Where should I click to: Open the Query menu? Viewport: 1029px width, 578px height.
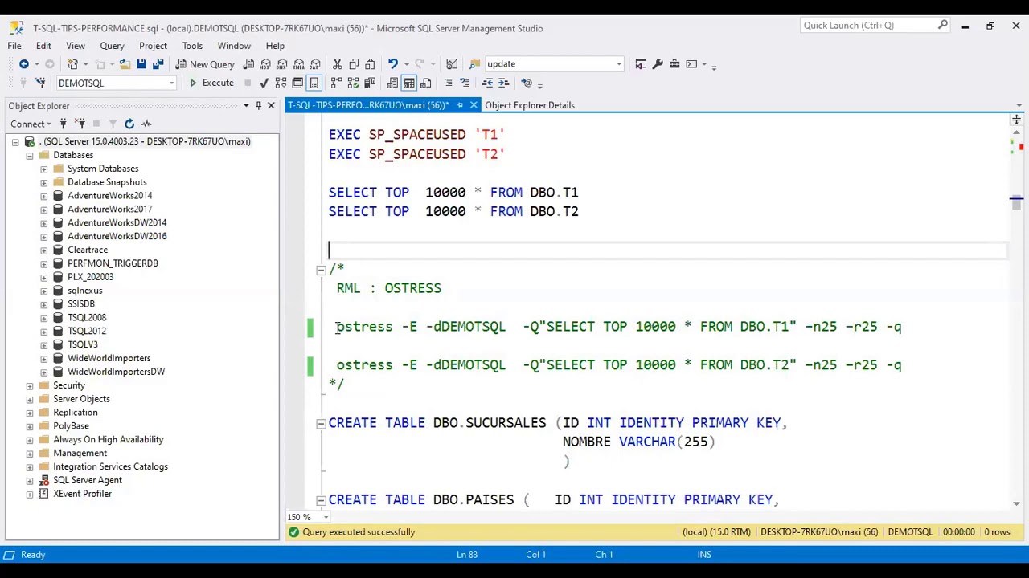(x=112, y=46)
